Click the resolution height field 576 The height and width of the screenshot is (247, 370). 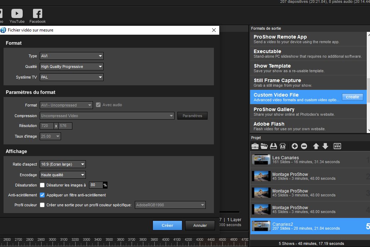click(65, 126)
